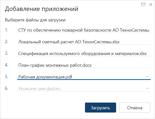Screen dimensions: 155x119
Task: Select the Спецификация используемого оборудования file field
Action: click(84, 54)
